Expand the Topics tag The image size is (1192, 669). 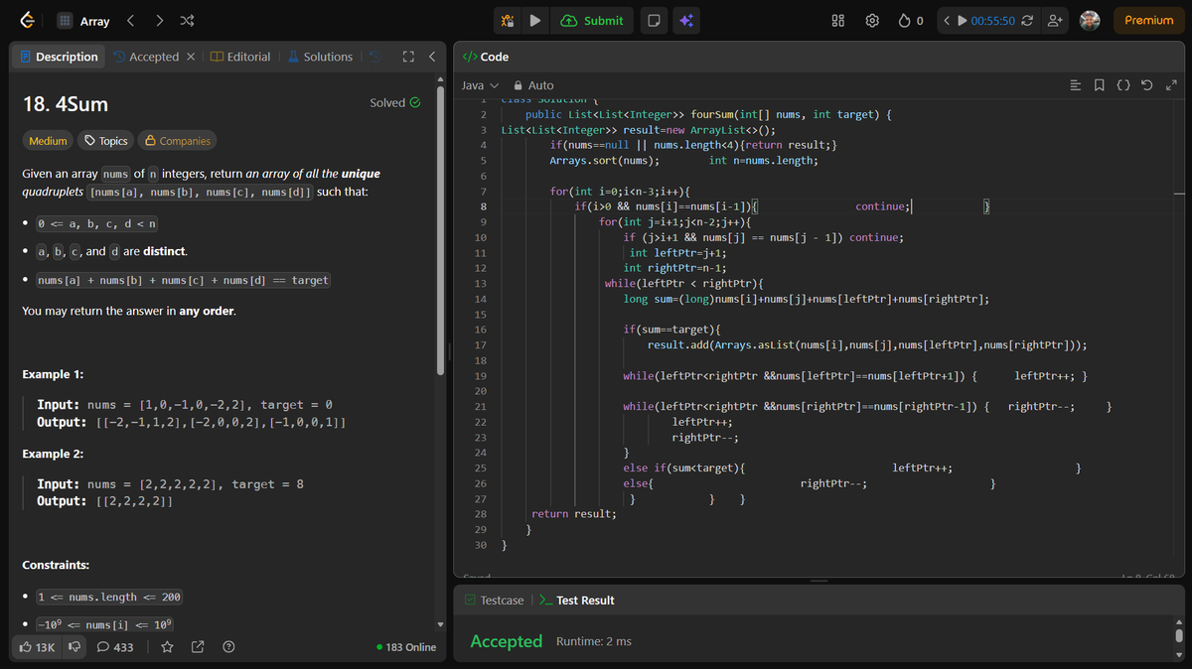[105, 141]
